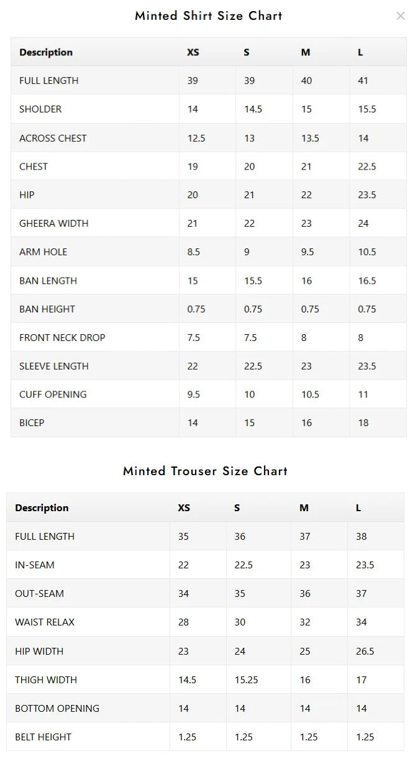Click the BICEP large value 18
The width and height of the screenshot is (415, 759).
(363, 423)
